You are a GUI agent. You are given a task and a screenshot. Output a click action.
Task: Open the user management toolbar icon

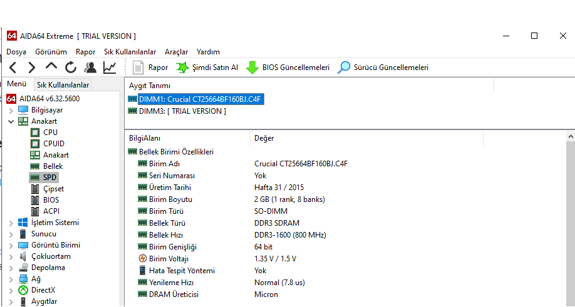click(x=90, y=68)
